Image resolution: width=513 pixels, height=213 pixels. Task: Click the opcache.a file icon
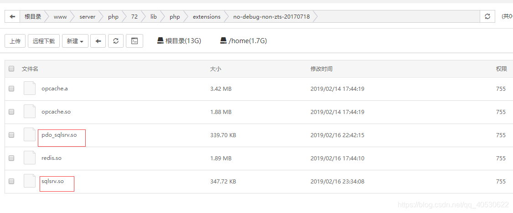30,88
